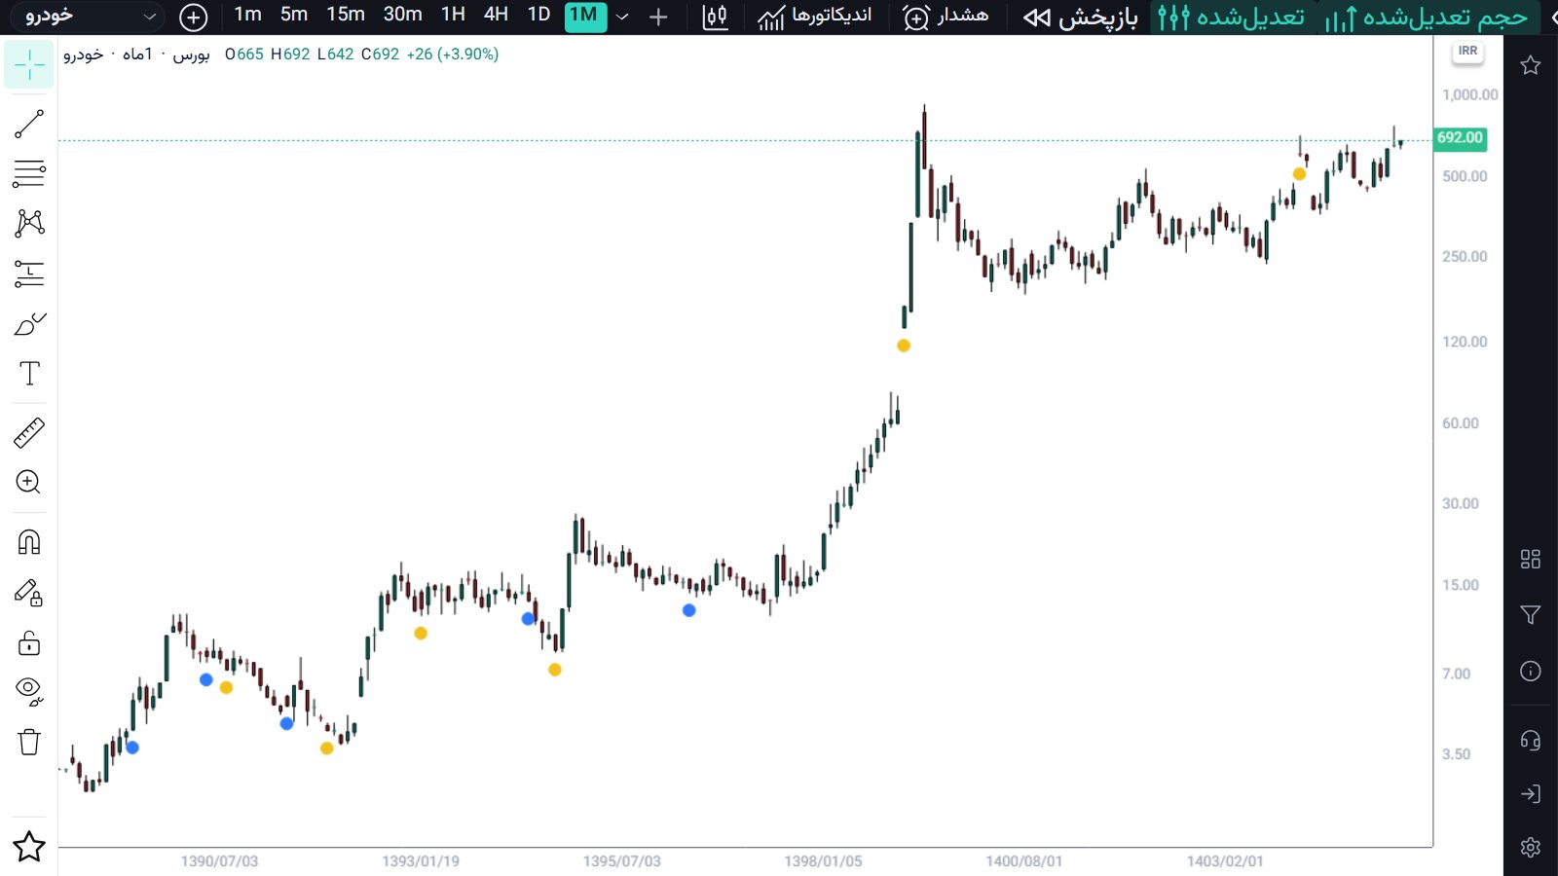The height and width of the screenshot is (876, 1558).
Task: Toggle stay in drawing mode
Action: (x=29, y=593)
